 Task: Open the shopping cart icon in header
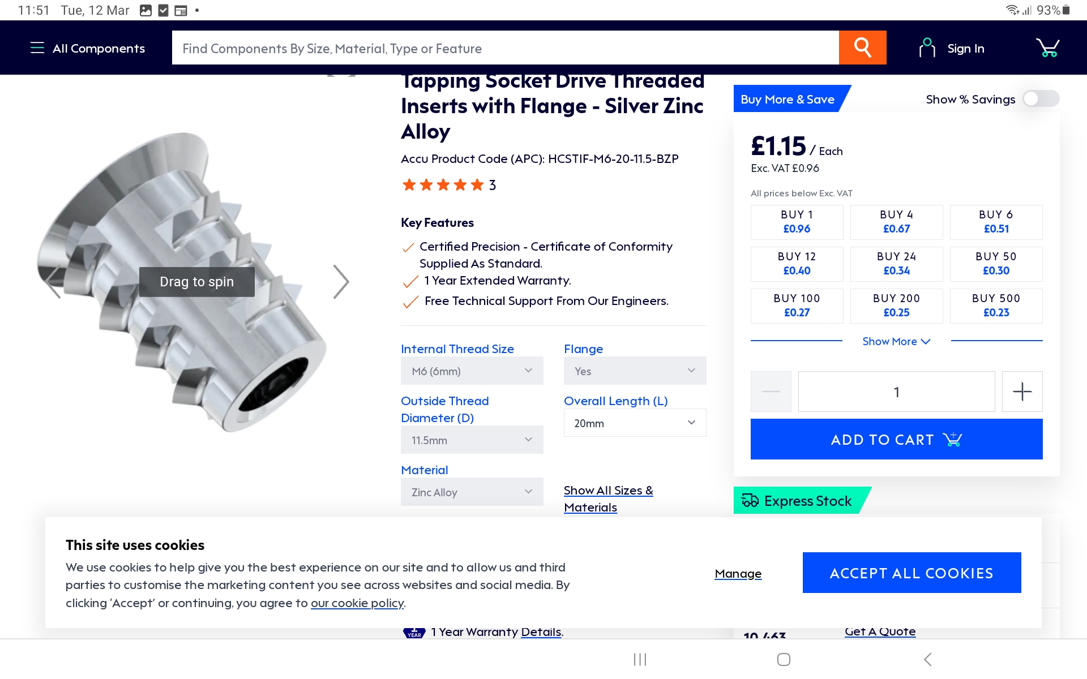coord(1047,48)
